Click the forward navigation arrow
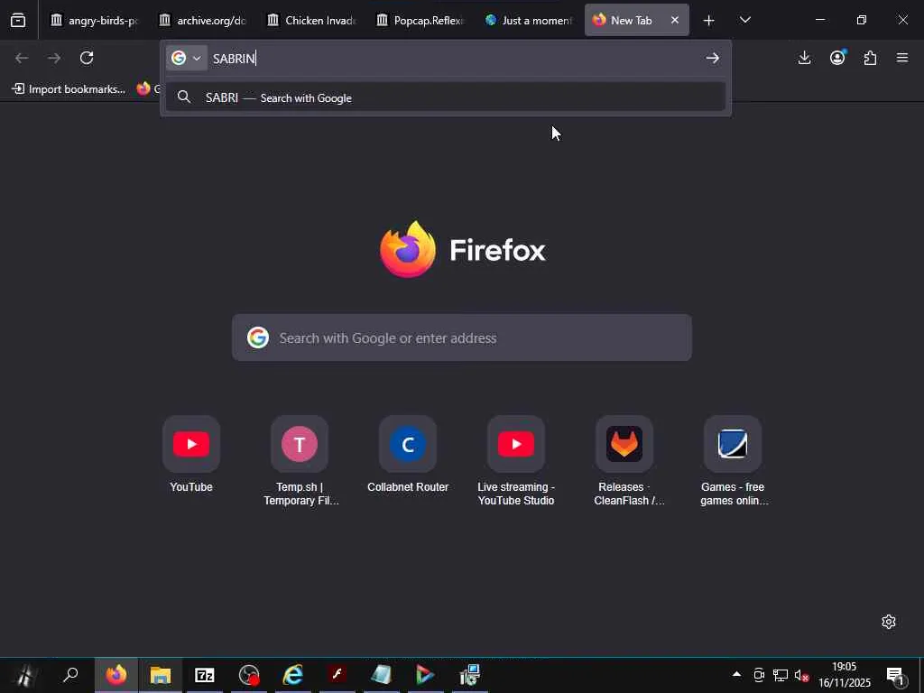 54,58
